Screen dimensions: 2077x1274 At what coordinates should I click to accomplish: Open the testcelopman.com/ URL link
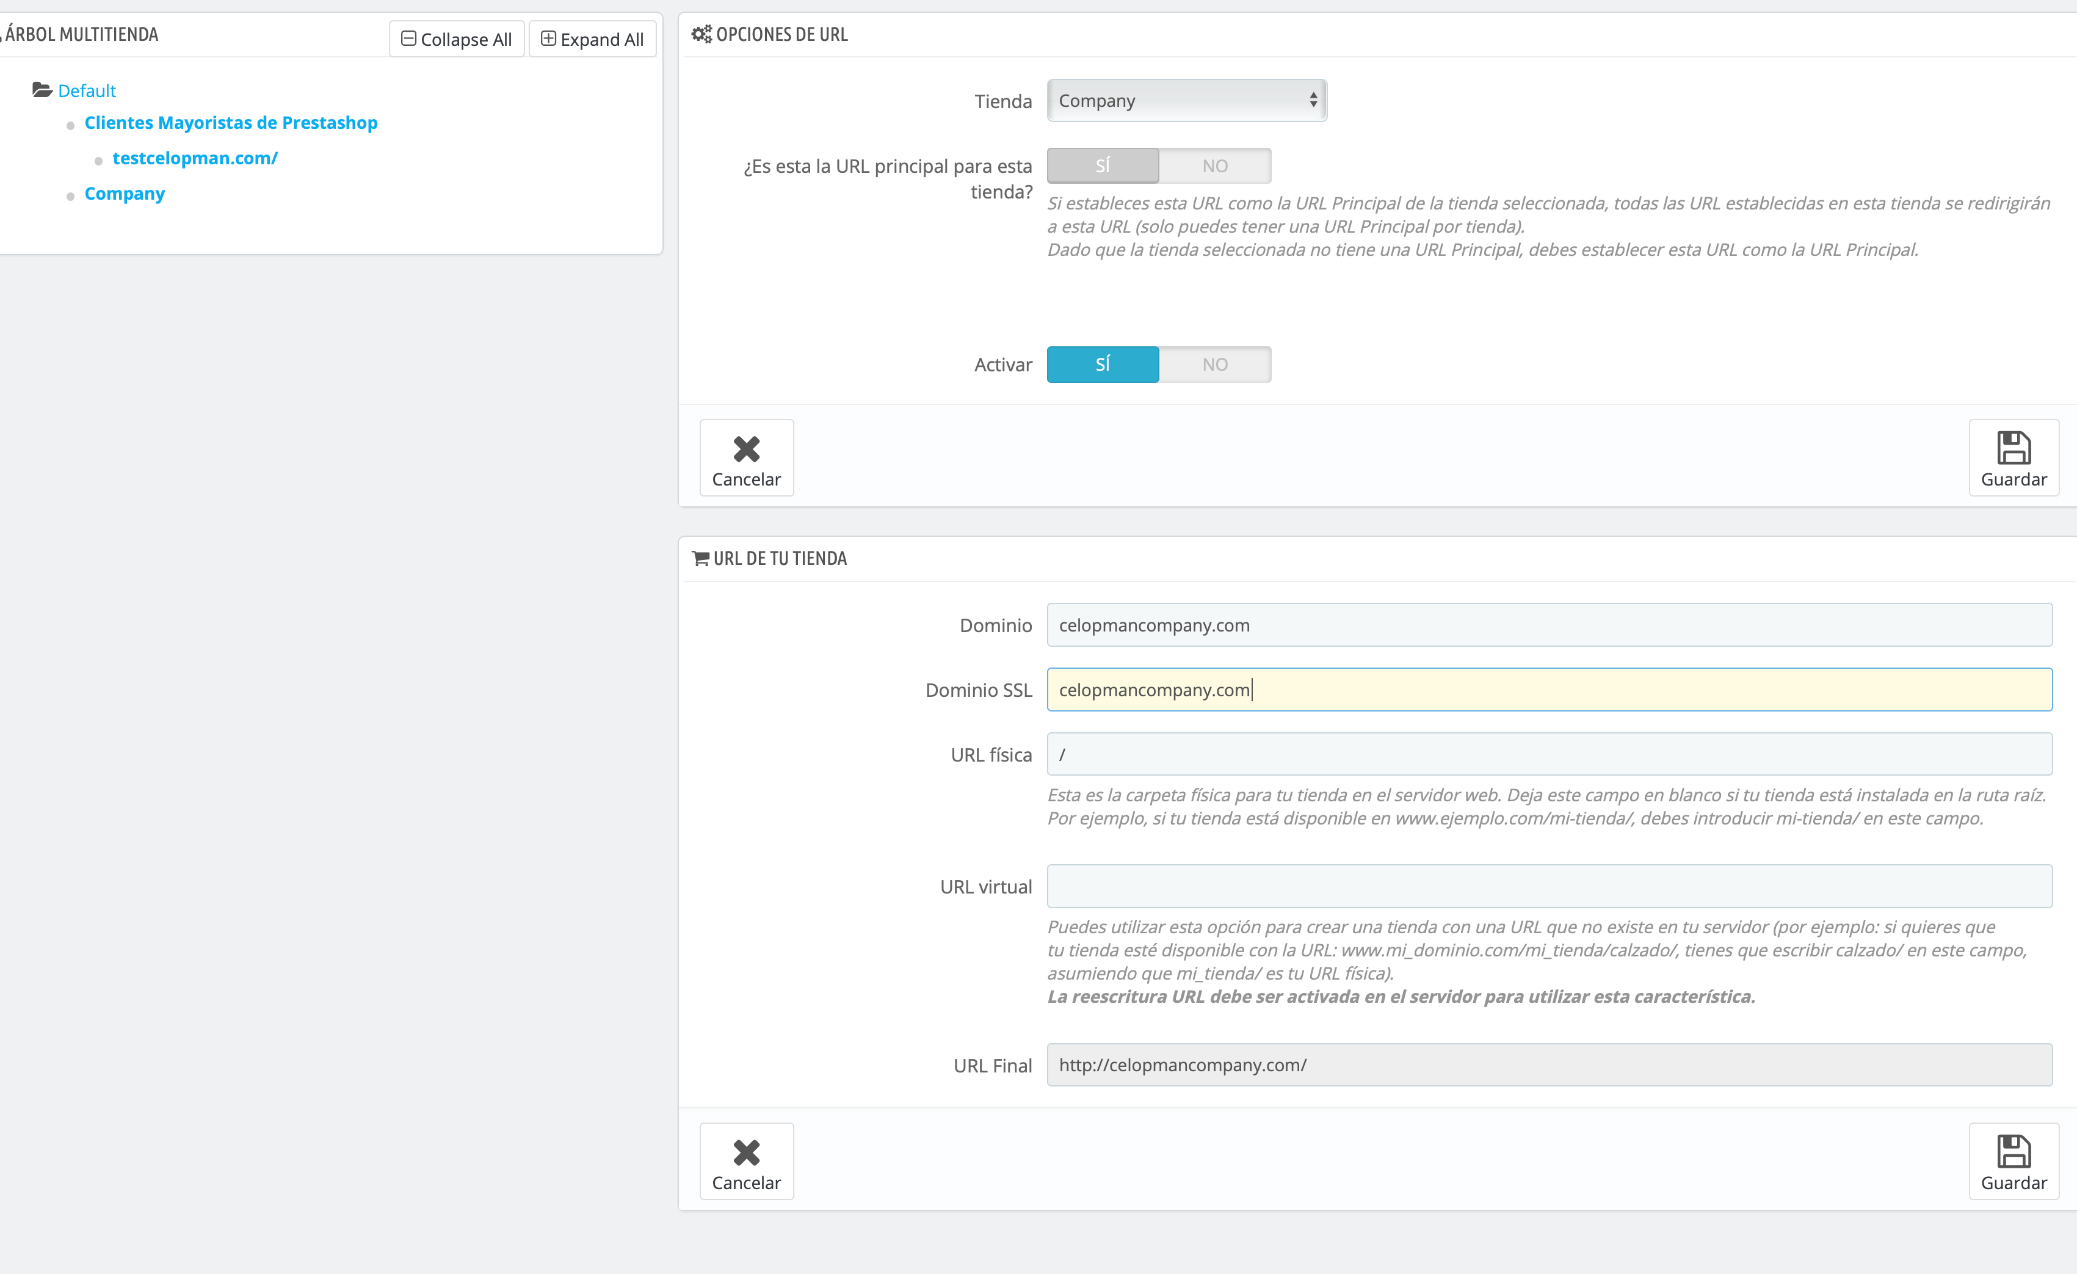click(195, 158)
